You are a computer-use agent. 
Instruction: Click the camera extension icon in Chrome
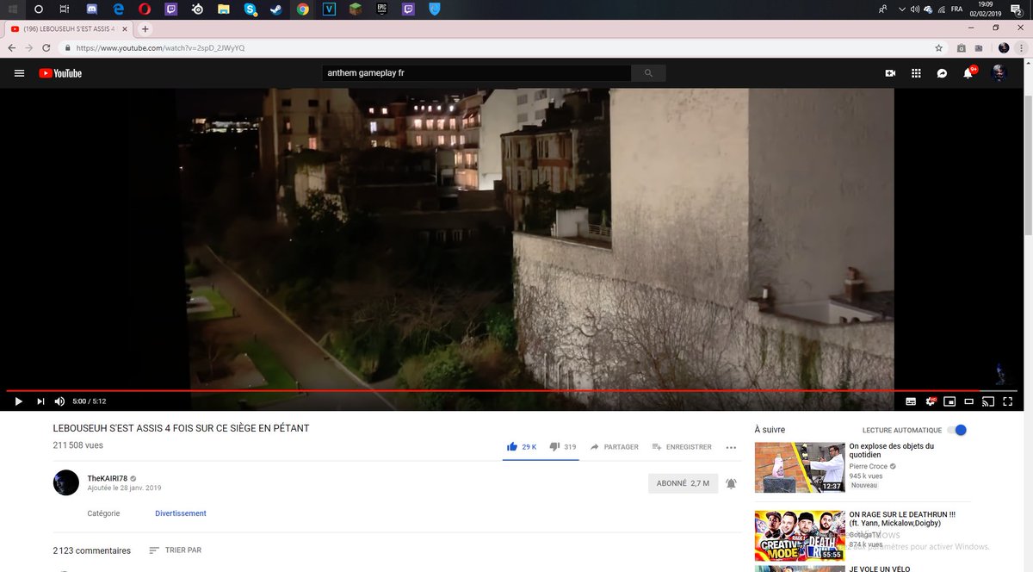[962, 47]
